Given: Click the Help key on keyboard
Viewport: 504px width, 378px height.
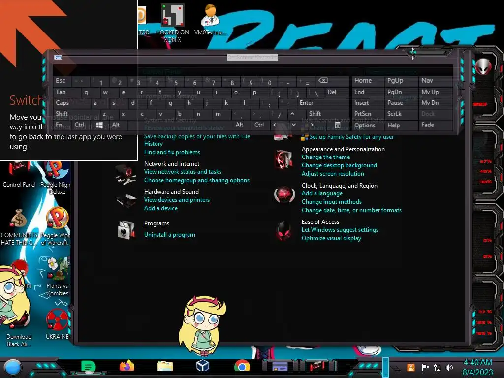Looking at the screenshot, I should click(401, 125).
